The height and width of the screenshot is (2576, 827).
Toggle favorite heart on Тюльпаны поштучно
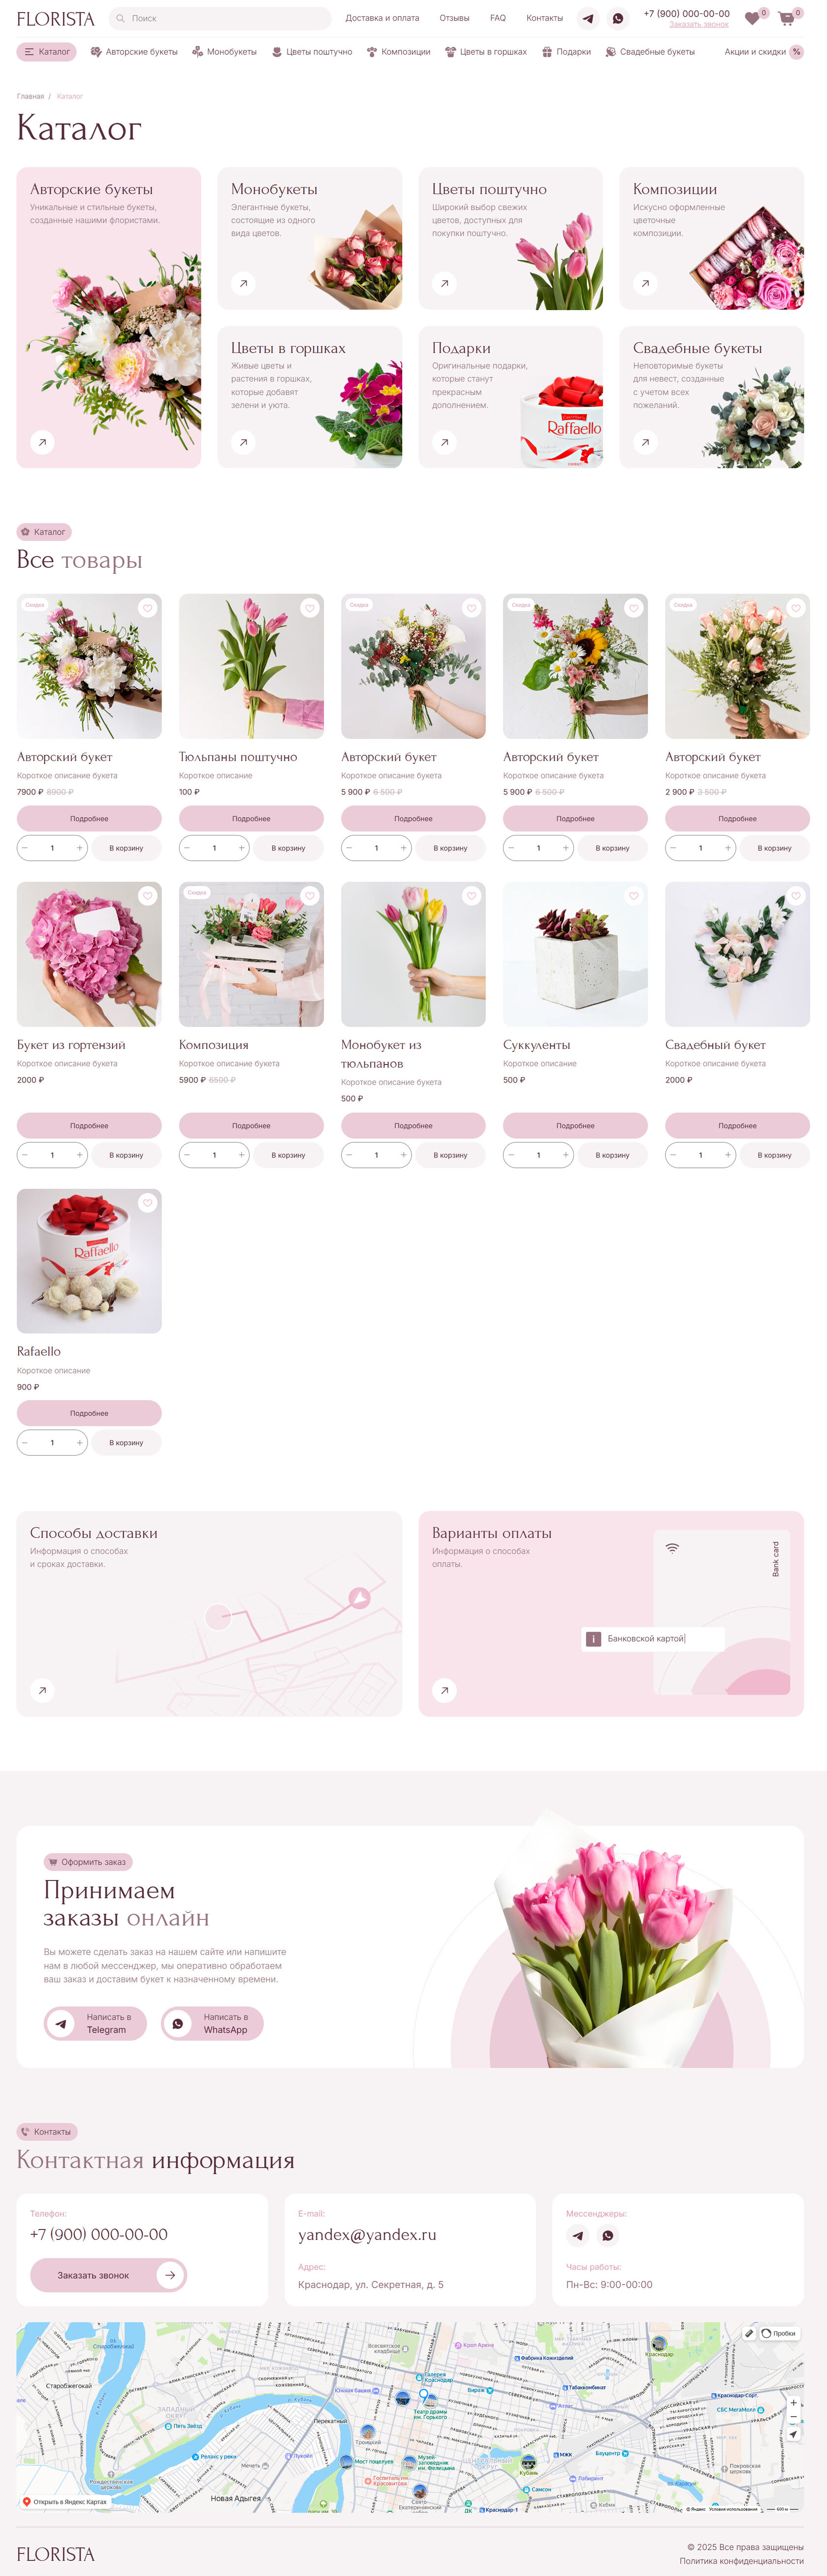click(x=310, y=608)
